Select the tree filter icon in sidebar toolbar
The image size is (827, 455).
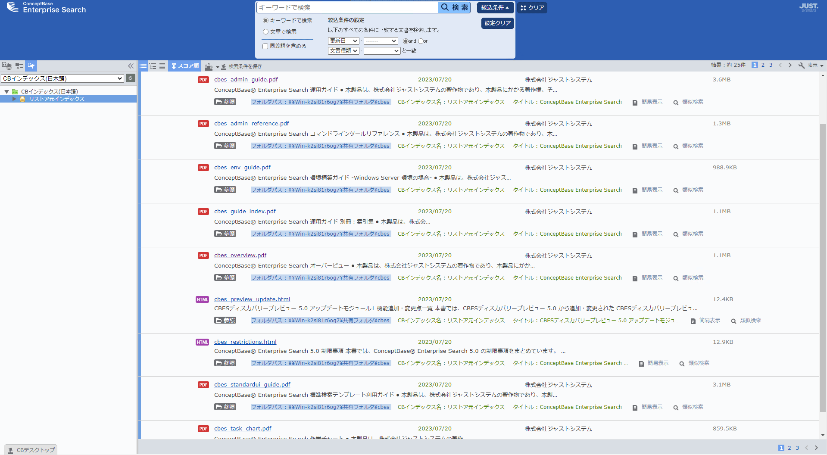[19, 66]
